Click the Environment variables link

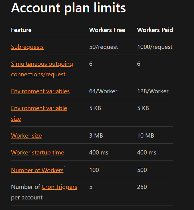pyautogui.click(x=40, y=91)
